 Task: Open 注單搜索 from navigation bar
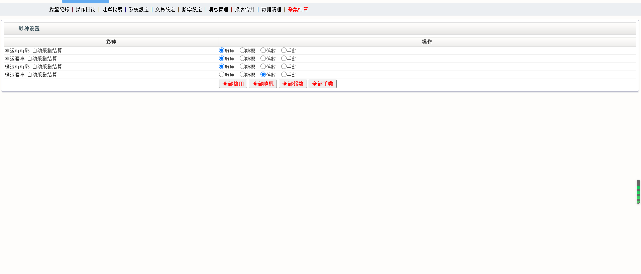[x=112, y=10]
